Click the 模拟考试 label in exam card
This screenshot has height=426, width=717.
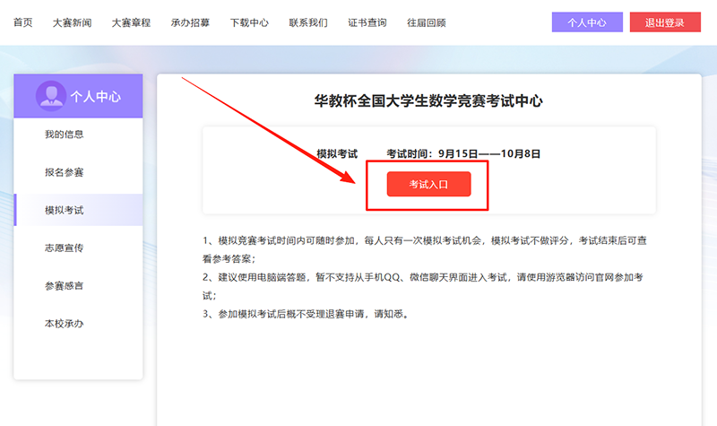tap(337, 153)
